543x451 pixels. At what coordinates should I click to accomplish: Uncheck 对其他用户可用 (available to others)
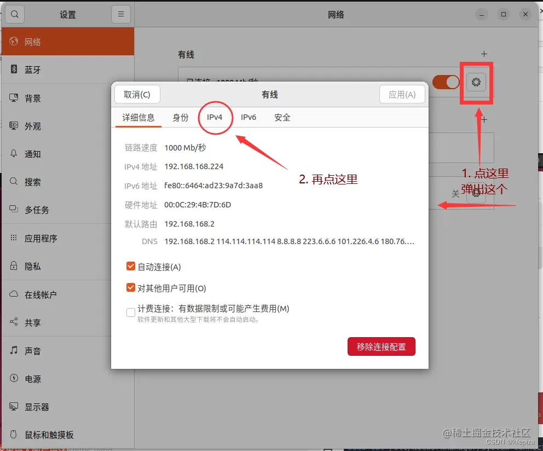pos(130,287)
